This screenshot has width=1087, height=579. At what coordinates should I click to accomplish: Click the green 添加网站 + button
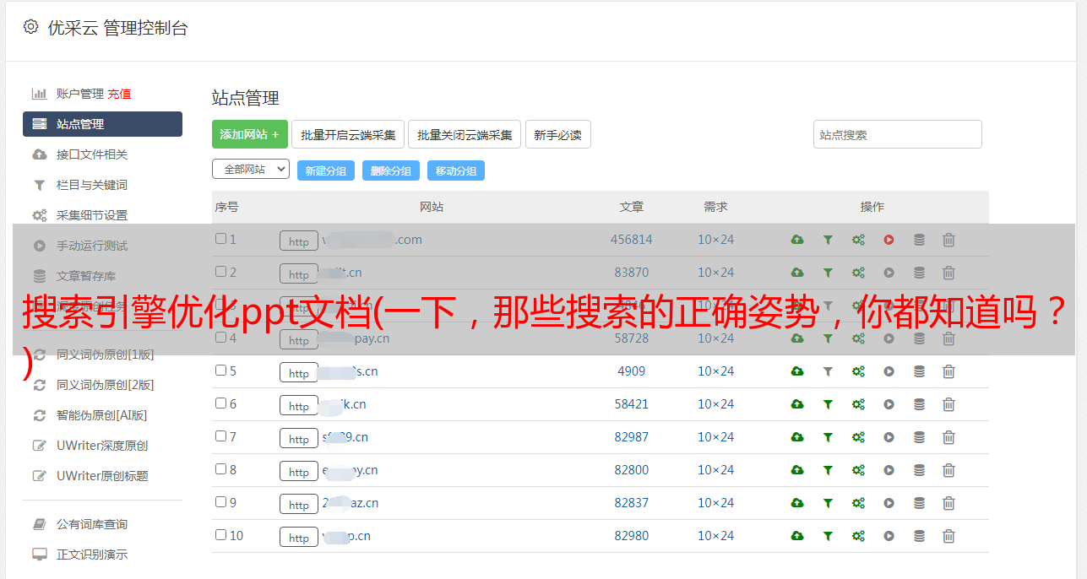250,134
